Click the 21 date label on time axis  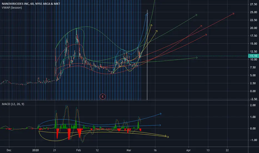click(55, 150)
